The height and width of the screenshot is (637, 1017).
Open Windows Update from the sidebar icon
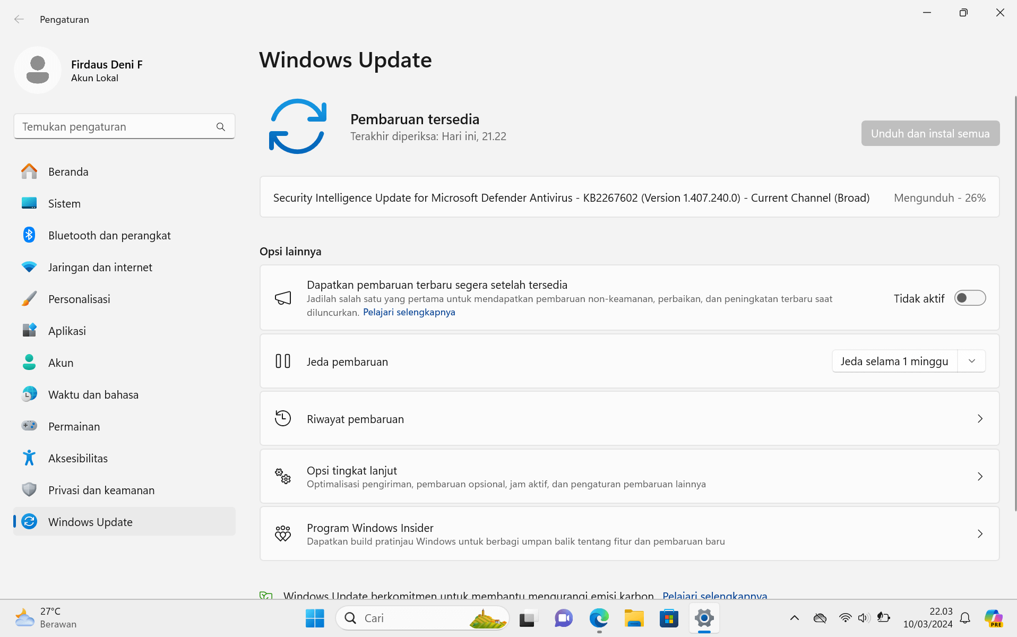(x=29, y=522)
